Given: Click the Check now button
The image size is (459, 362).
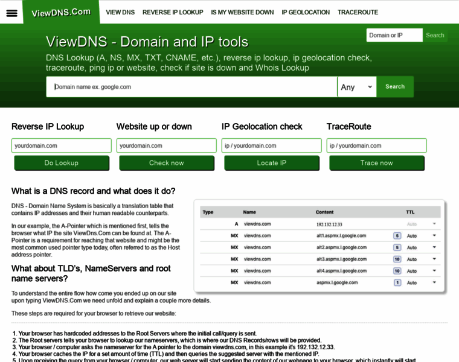Looking at the screenshot, I should 167,163.
